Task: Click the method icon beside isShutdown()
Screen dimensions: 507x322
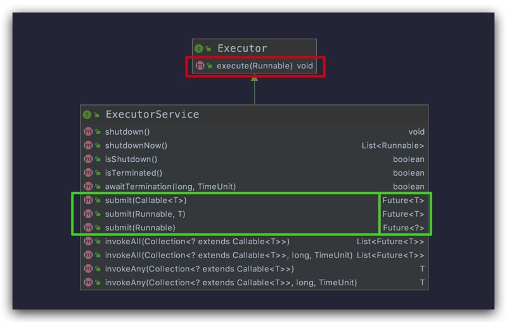Action: (x=88, y=159)
